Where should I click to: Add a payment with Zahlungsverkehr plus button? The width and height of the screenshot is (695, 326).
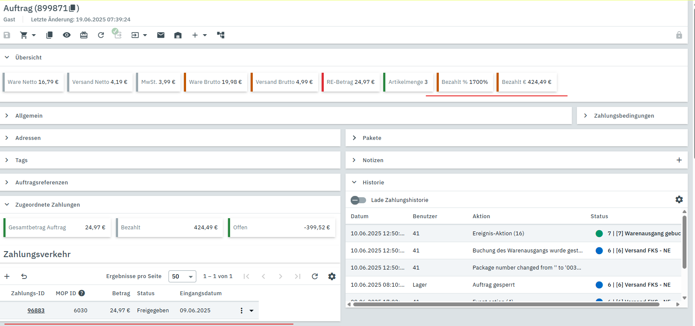click(7, 276)
